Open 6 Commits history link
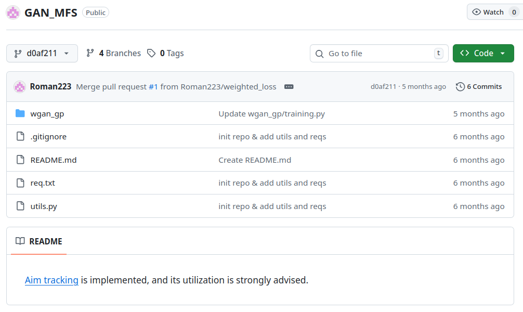The height and width of the screenshot is (312, 523). point(479,87)
